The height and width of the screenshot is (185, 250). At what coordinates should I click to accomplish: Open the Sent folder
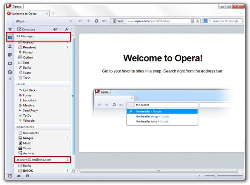coord(42,62)
